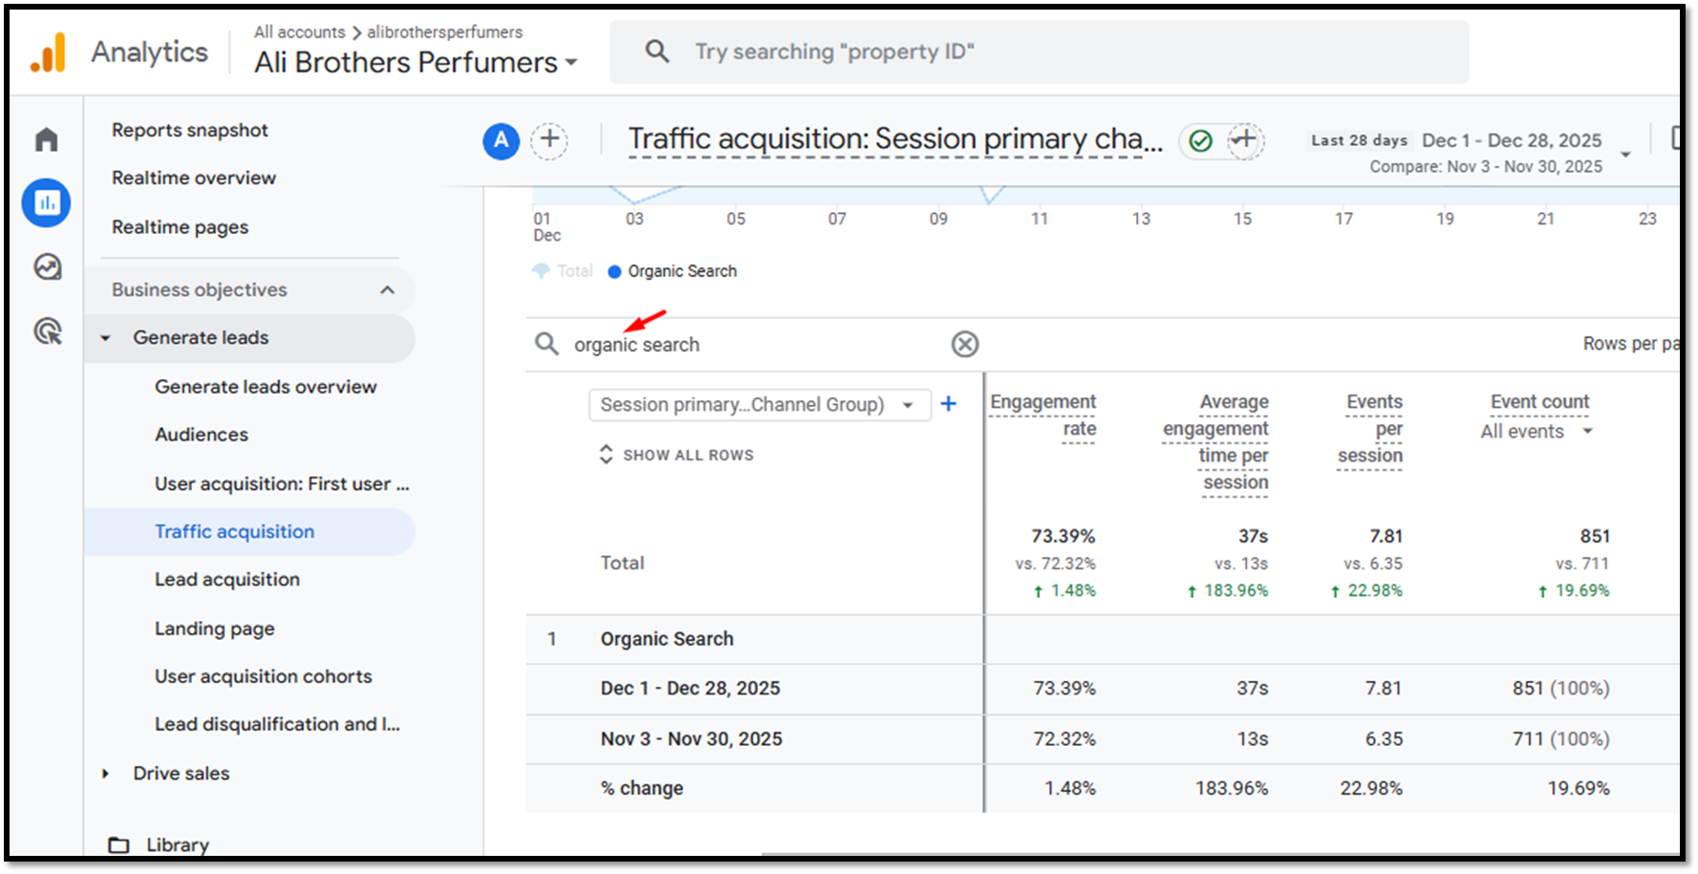Select the Reports bar chart icon

pyautogui.click(x=46, y=203)
